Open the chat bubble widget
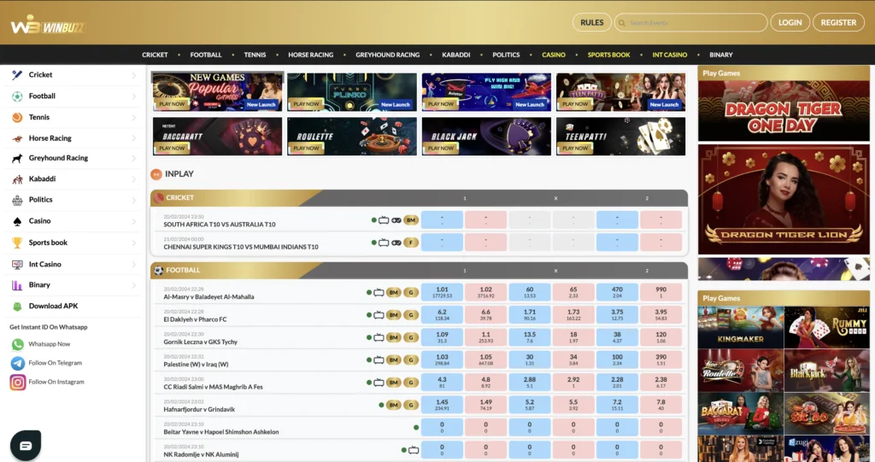Screen dimensions: 875x462 (26, 445)
